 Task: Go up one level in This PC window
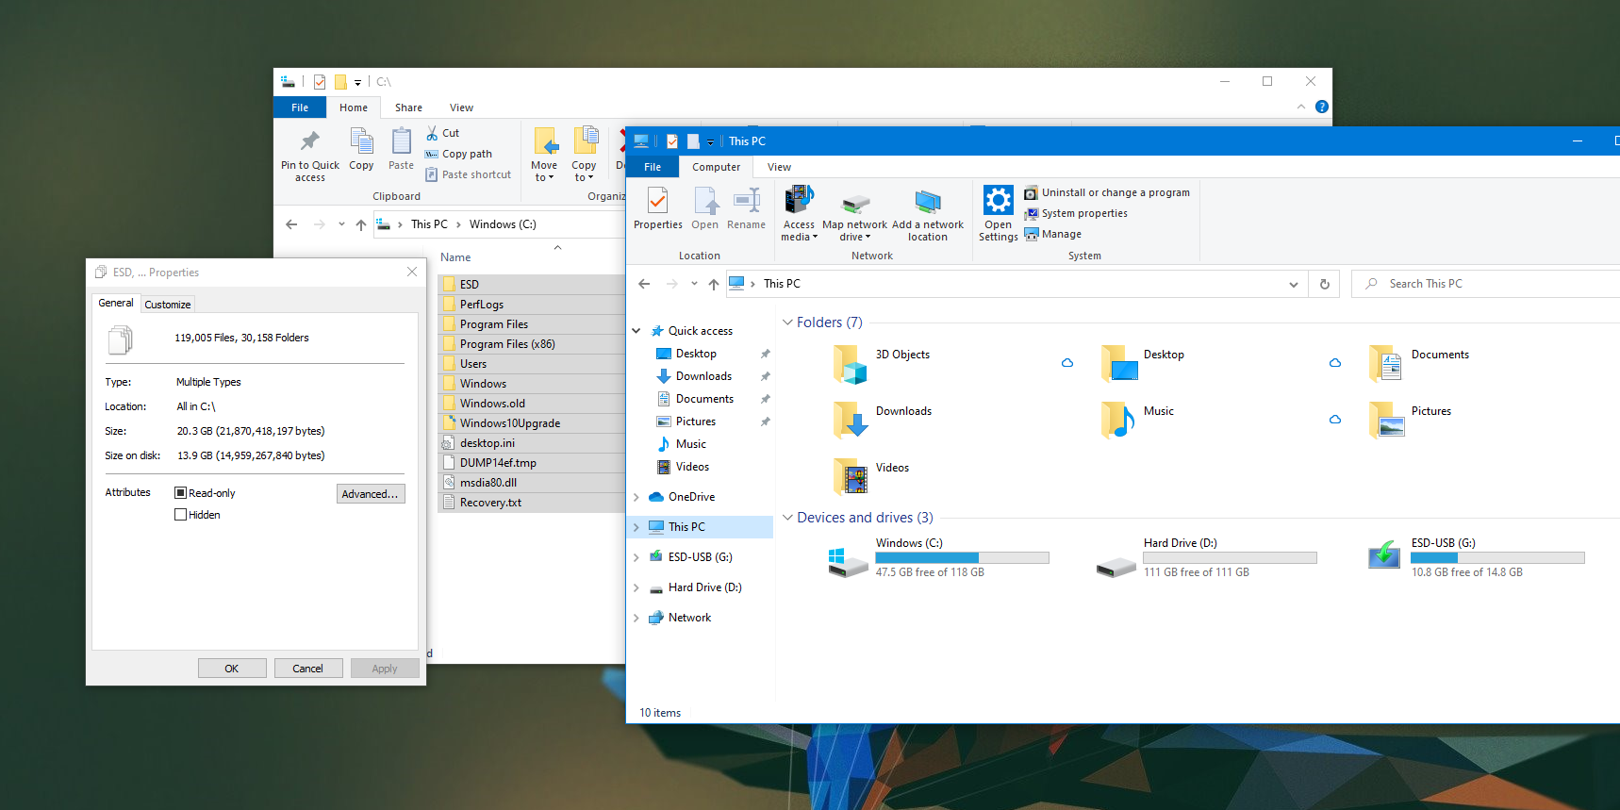pos(714,284)
